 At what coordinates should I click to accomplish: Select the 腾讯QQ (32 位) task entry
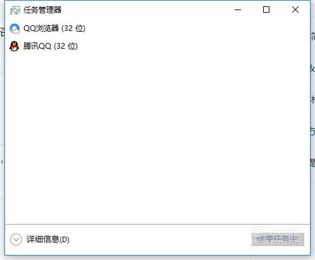157,46
